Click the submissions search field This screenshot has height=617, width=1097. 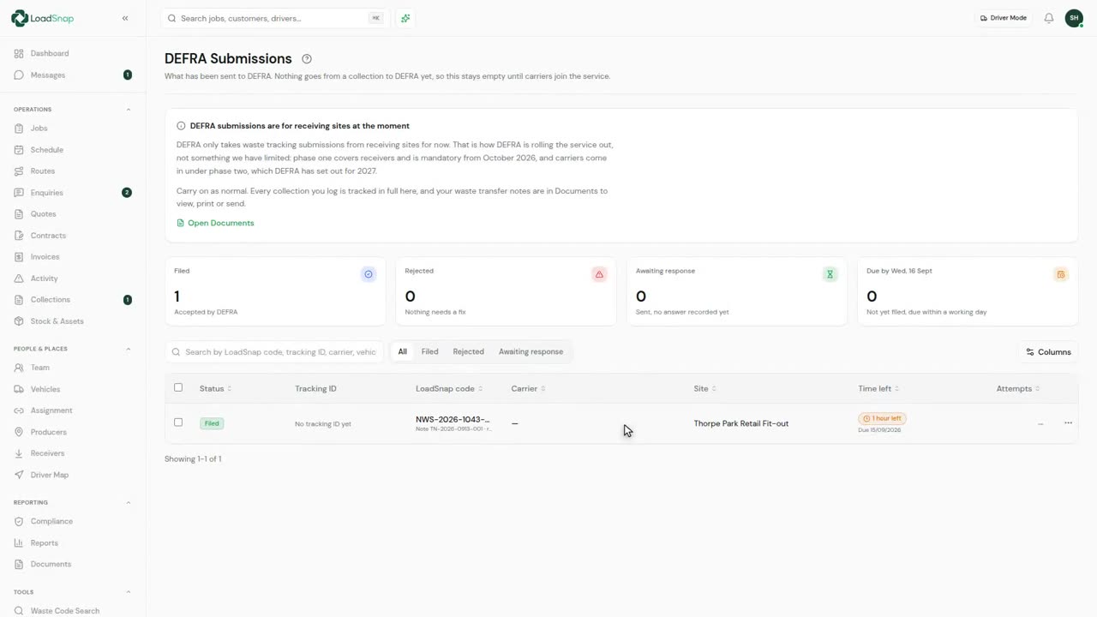pyautogui.click(x=274, y=352)
